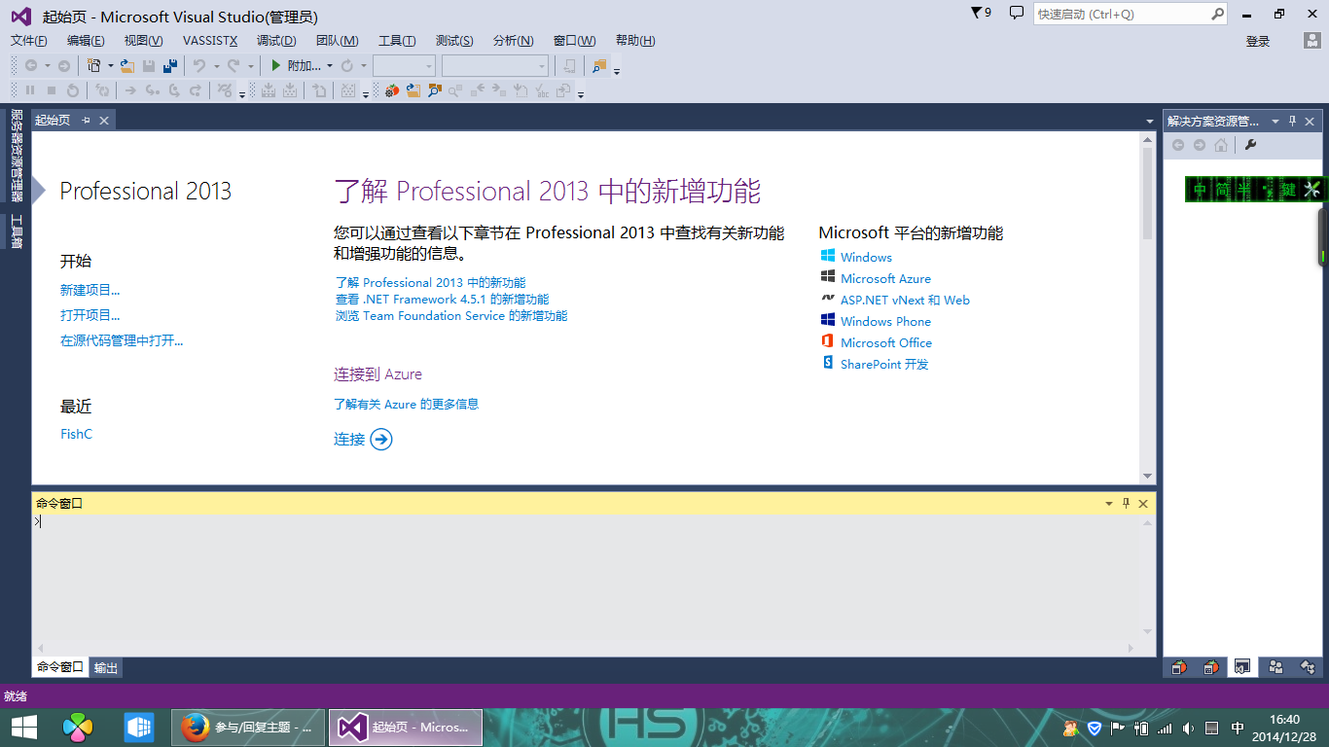Click the Solution Explorer home icon
The height and width of the screenshot is (747, 1329).
click(1220, 145)
